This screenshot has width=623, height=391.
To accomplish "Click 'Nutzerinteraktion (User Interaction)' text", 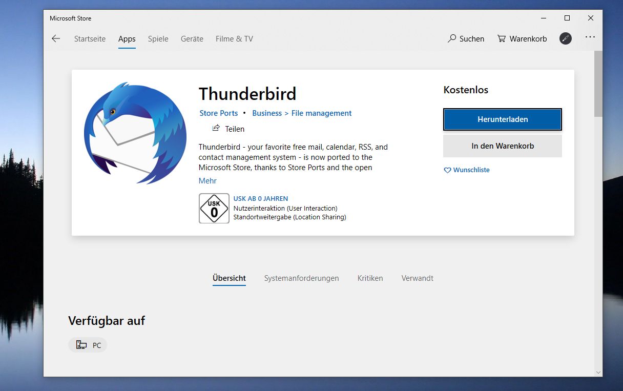I will click(285, 209).
